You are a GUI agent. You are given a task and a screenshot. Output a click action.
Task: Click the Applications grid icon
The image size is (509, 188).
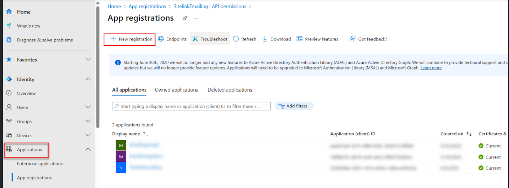[x=9, y=149]
